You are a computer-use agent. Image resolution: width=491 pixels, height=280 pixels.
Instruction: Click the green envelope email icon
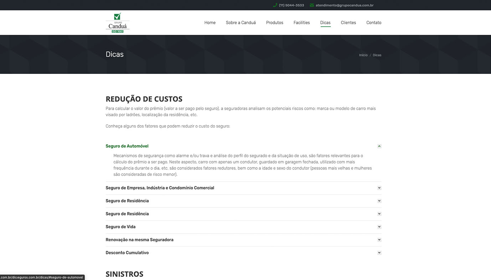[312, 5]
